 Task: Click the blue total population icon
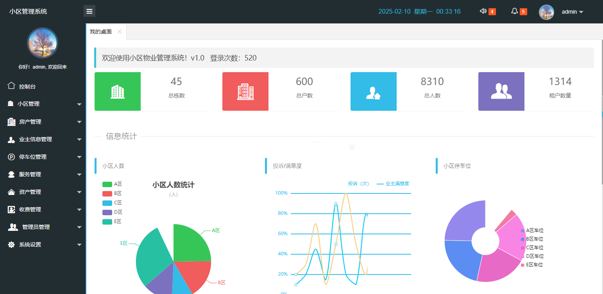373,92
